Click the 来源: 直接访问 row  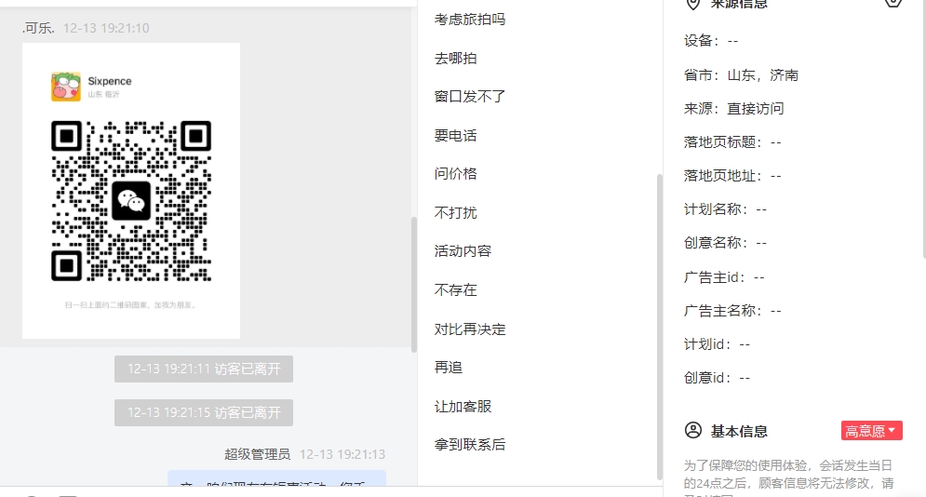click(733, 109)
